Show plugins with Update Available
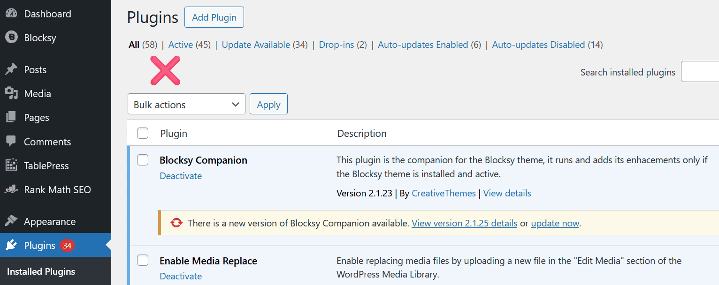This screenshot has height=285, width=719. coord(256,45)
